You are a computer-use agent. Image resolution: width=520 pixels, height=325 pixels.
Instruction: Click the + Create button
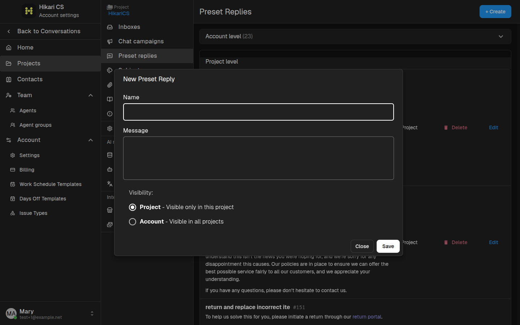click(x=495, y=12)
